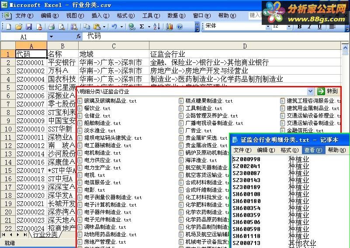Select cell with SZ000002

coord(31,71)
